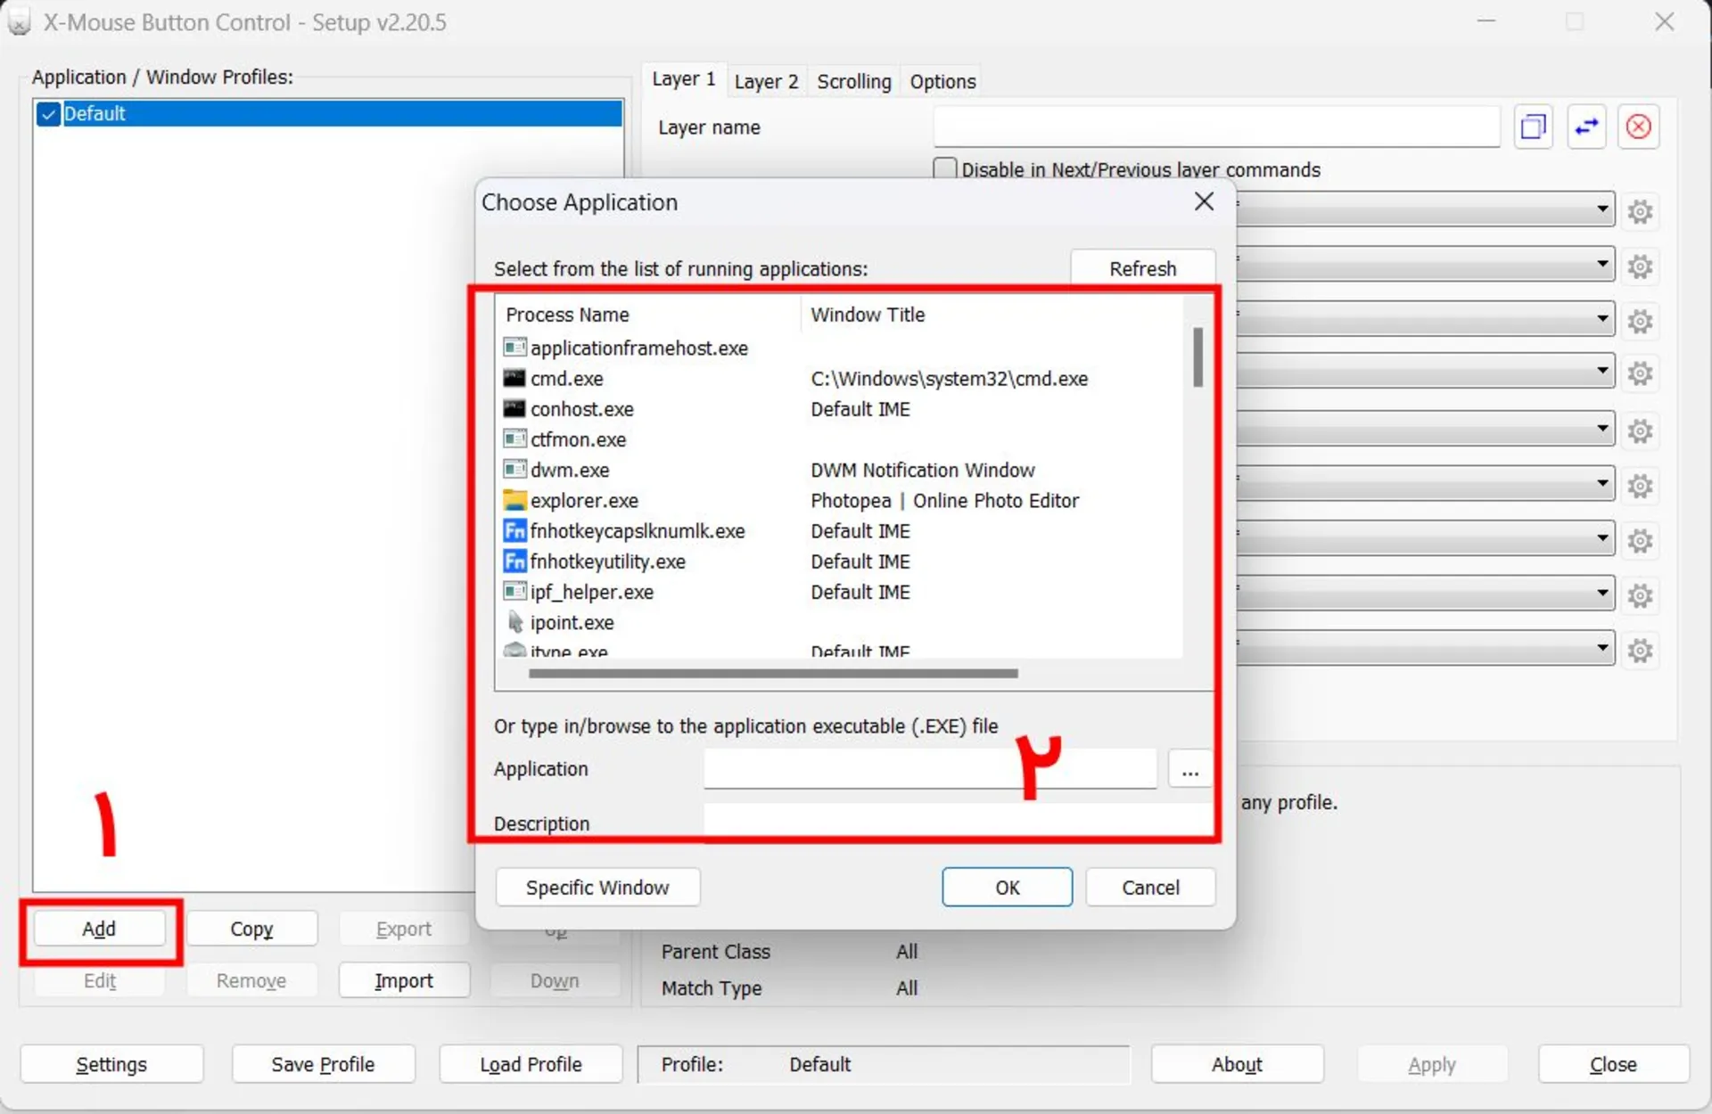Click inside the Layer name input field
The width and height of the screenshot is (1712, 1114).
1215,127
